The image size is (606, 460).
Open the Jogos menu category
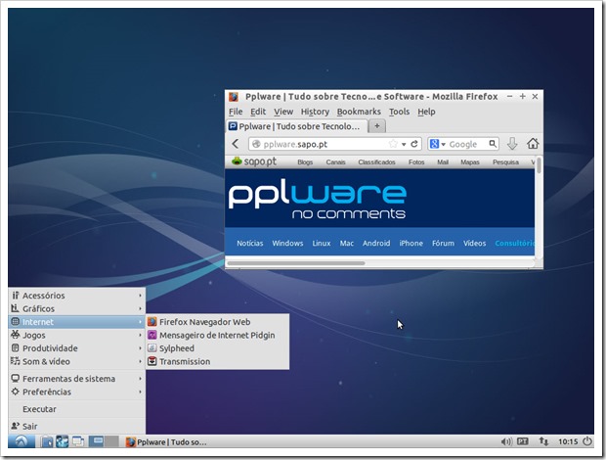76,335
